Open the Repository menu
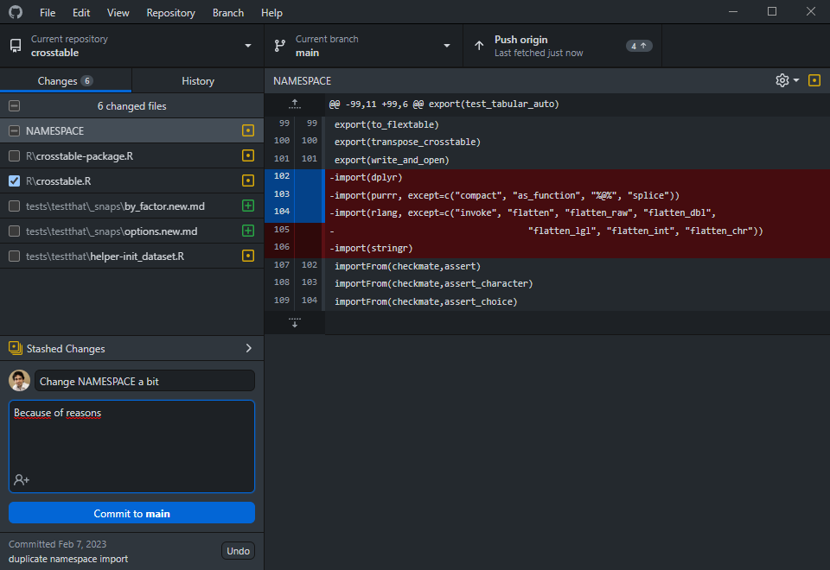The width and height of the screenshot is (830, 570). pyautogui.click(x=170, y=13)
